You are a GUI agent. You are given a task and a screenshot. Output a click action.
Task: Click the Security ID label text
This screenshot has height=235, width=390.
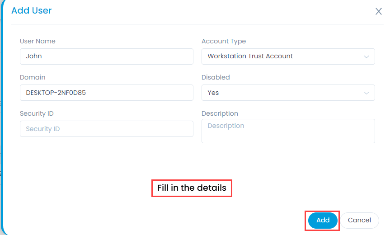coord(37,113)
